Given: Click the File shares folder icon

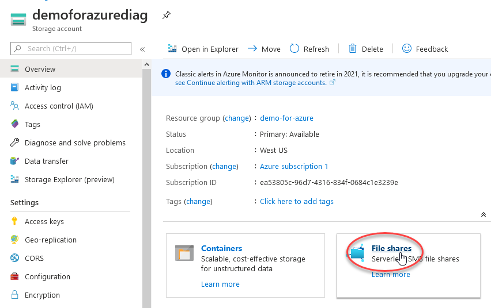Looking at the screenshot, I should tap(356, 252).
